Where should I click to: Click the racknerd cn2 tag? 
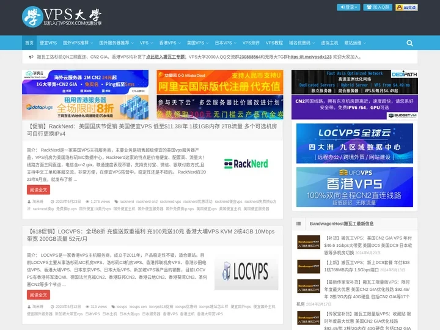coord(147,202)
